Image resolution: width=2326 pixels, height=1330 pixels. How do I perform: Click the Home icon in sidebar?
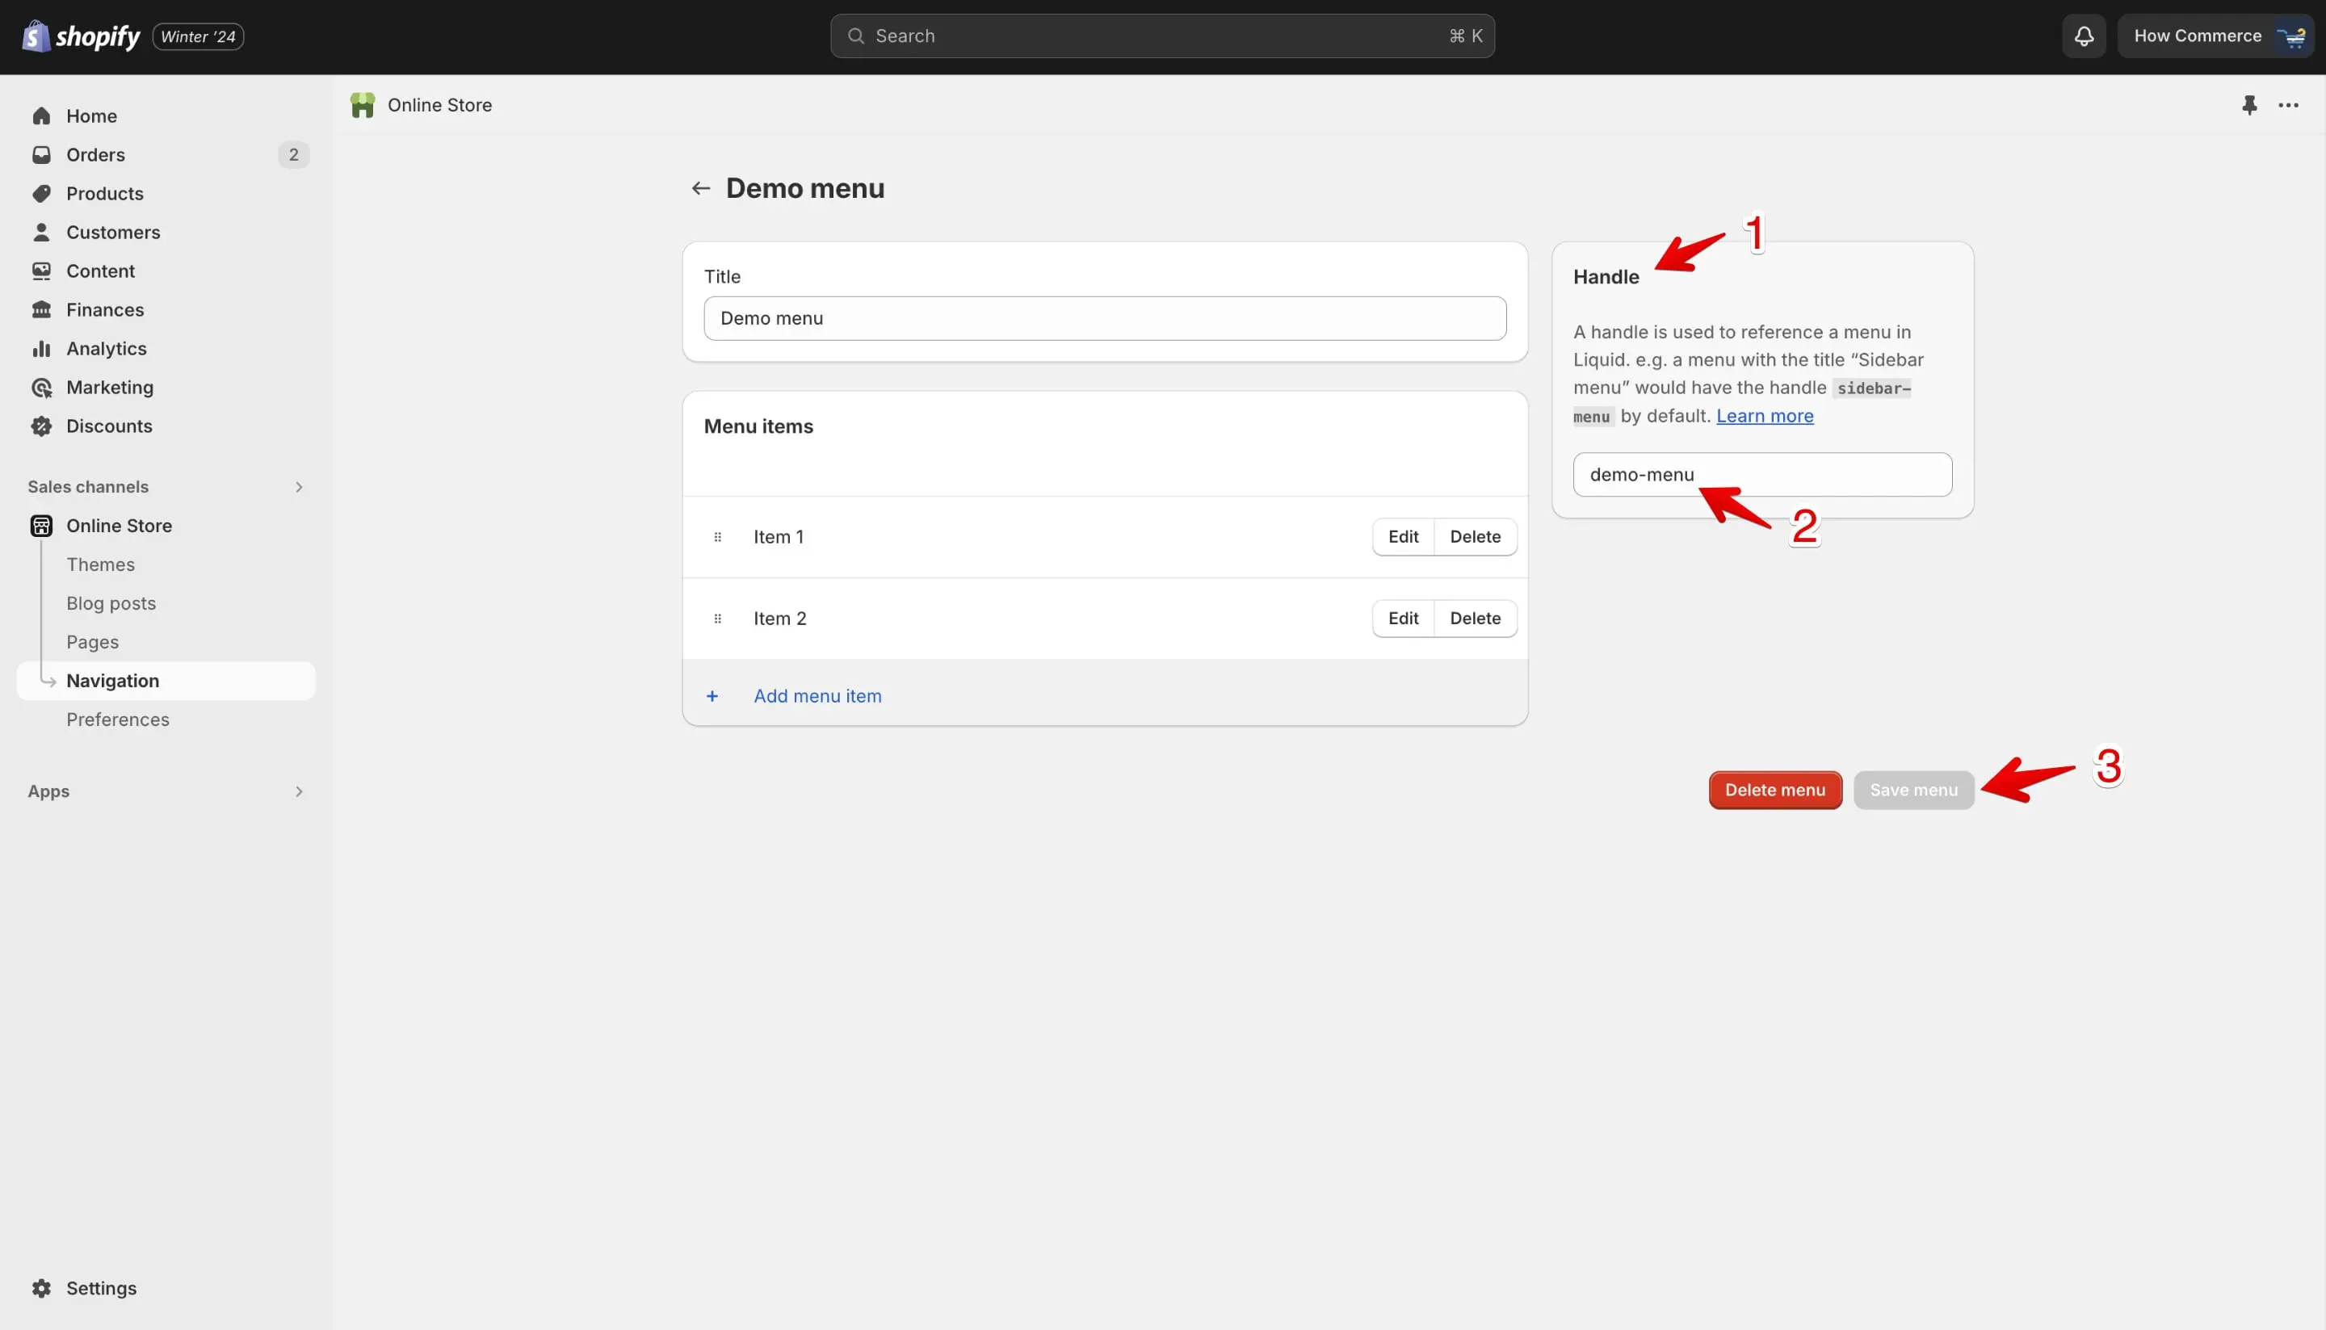[x=41, y=116]
